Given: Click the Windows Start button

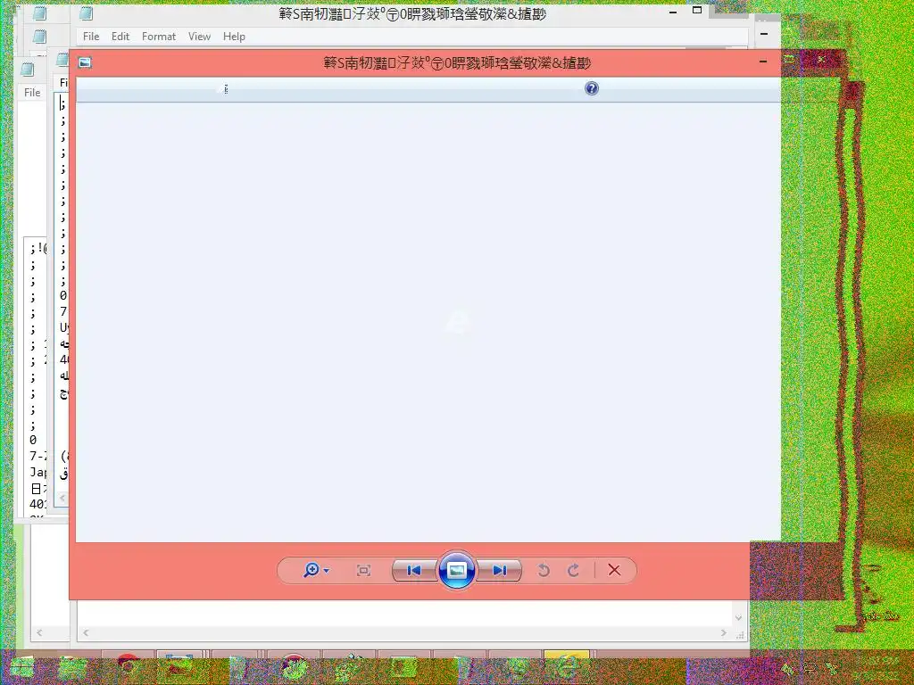Looking at the screenshot, I should click(x=21, y=667).
